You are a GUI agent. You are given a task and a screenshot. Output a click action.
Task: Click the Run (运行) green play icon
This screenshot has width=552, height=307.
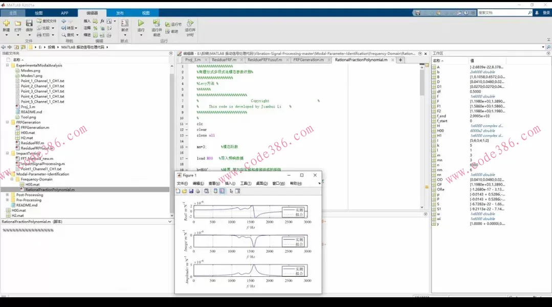tap(141, 24)
